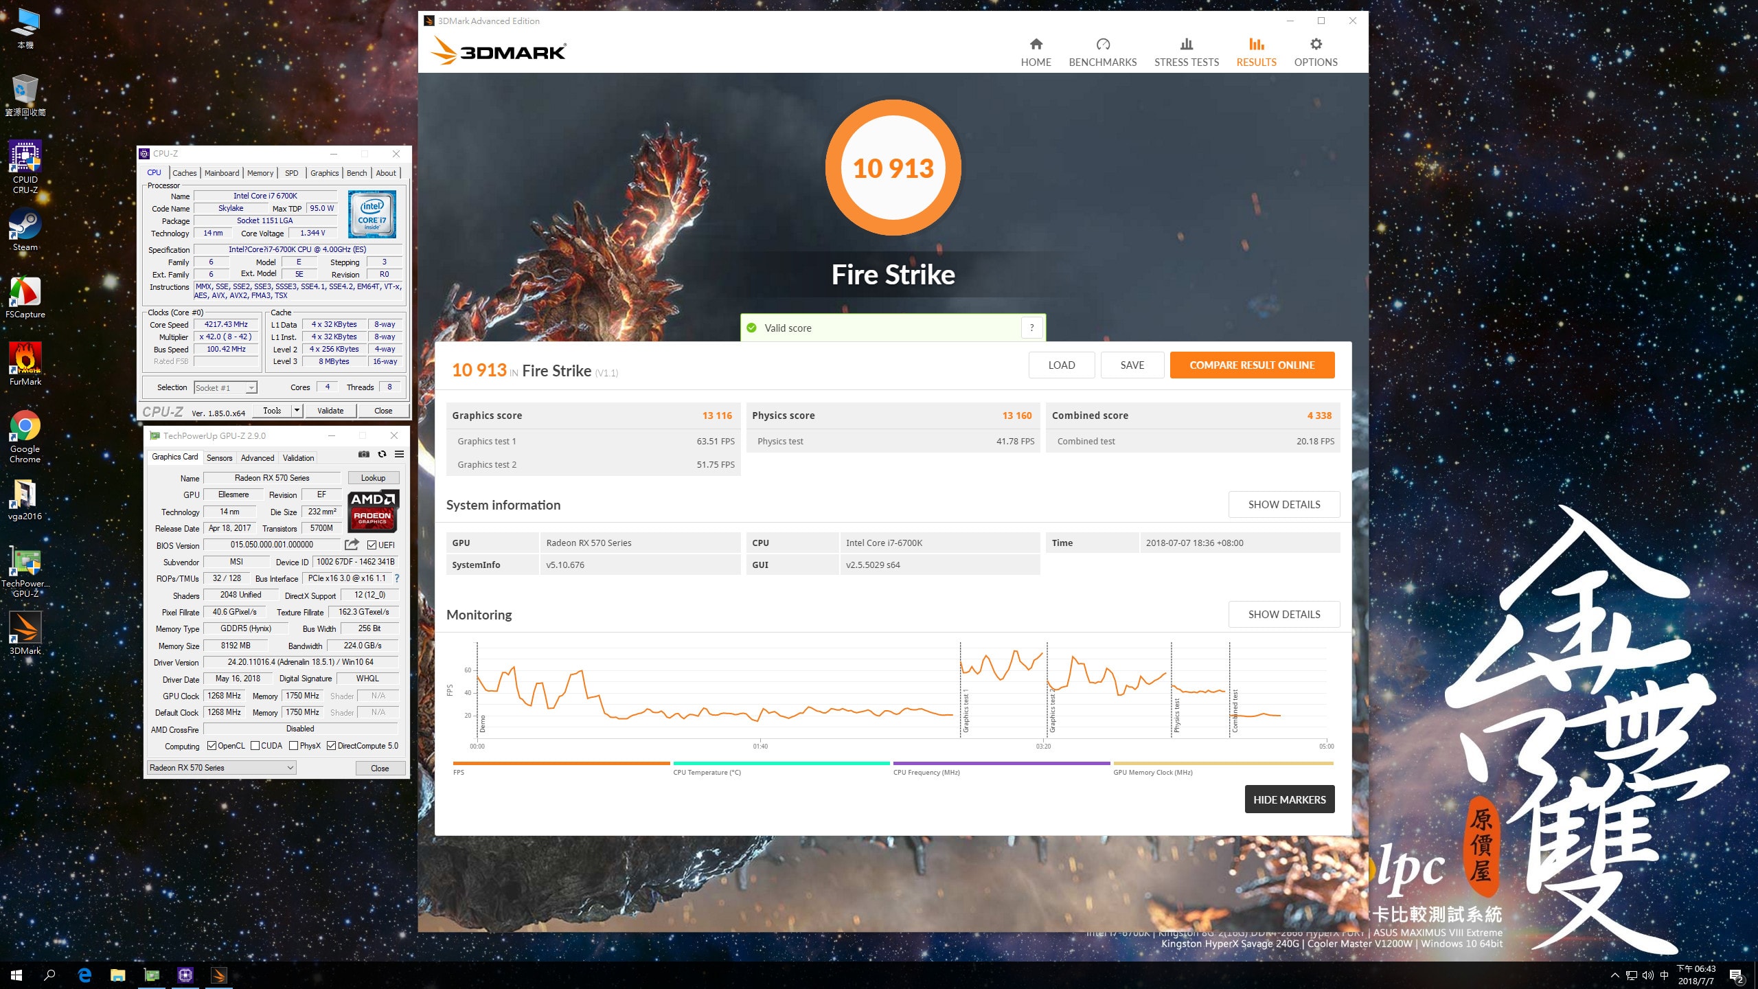Screen dimensions: 1758x989
Task: Click Close button in GPU-Z
Action: [380, 769]
